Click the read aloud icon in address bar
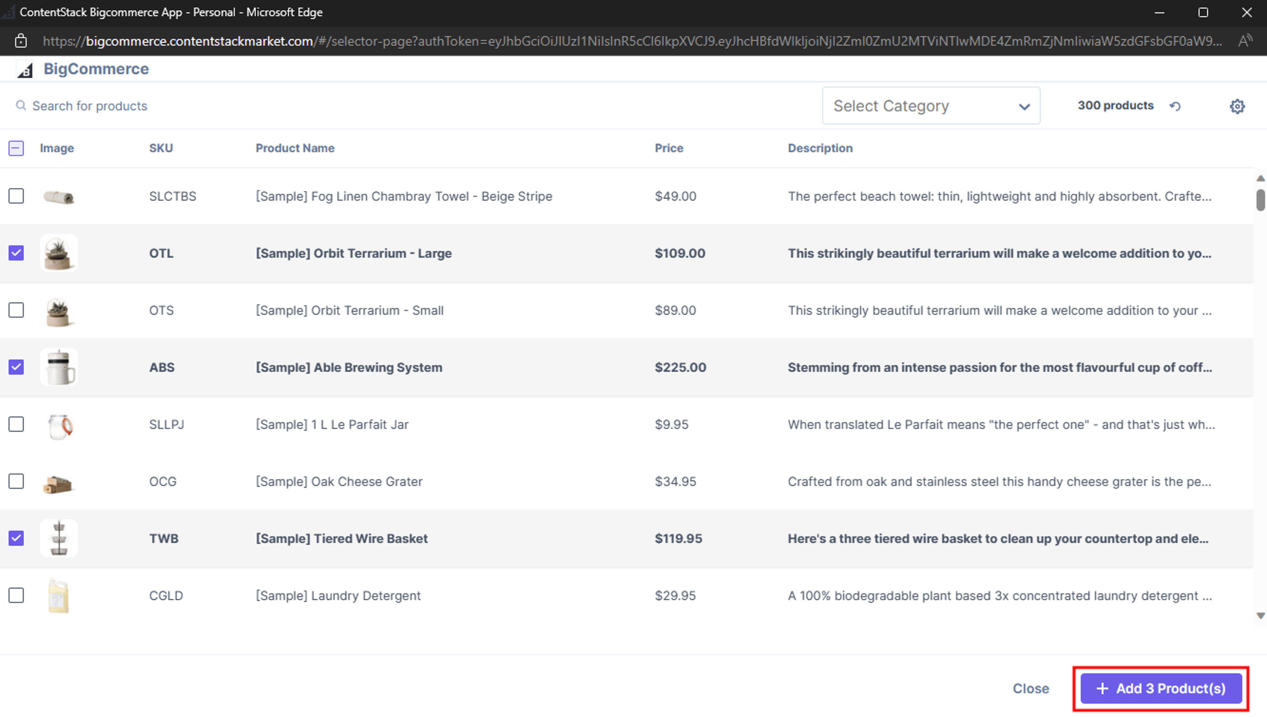Image resolution: width=1267 pixels, height=717 pixels. point(1245,41)
